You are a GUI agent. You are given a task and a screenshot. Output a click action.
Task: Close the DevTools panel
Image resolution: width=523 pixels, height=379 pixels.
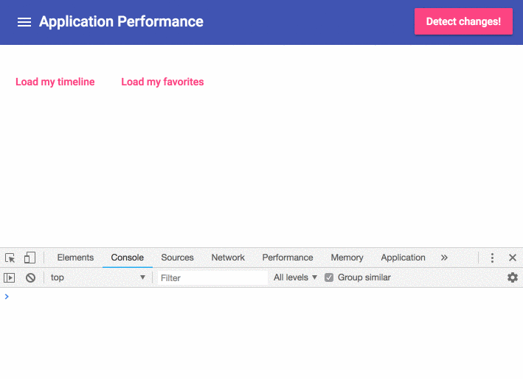(x=513, y=258)
